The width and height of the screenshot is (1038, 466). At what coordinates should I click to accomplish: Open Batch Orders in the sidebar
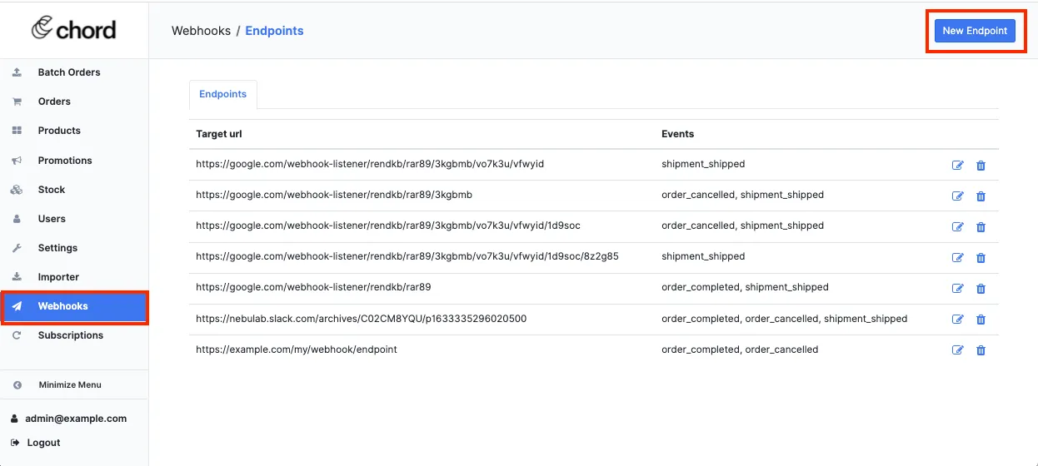tap(74, 72)
